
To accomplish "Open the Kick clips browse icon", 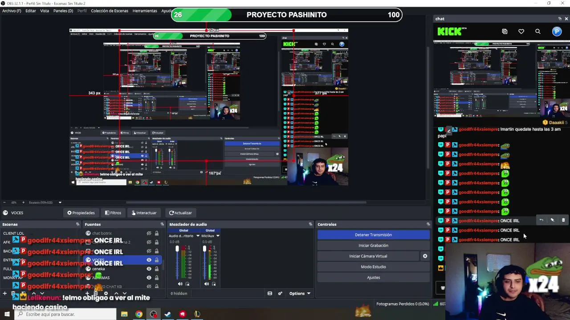I will (x=505, y=32).
